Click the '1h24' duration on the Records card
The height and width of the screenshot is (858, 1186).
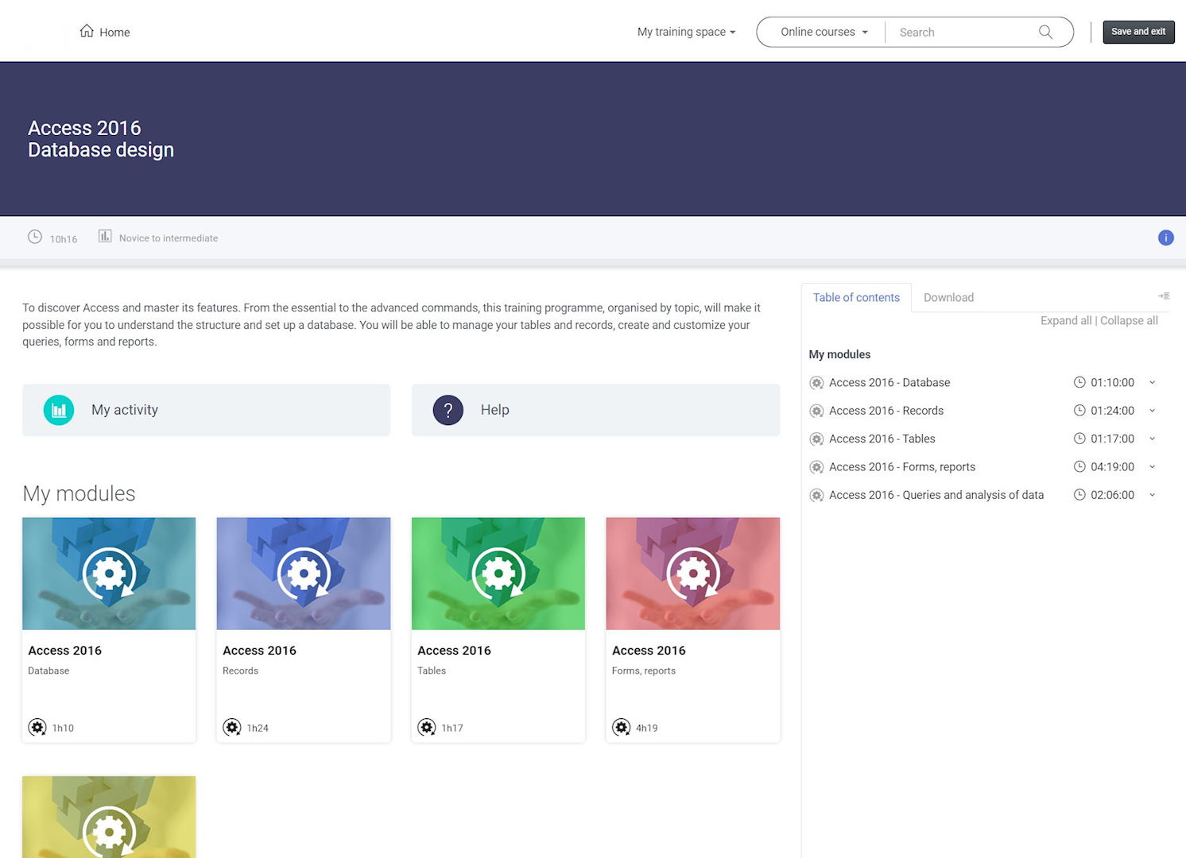coord(258,728)
